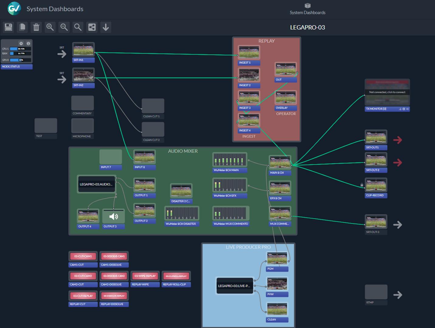Click the trash delete icon
The width and height of the screenshot is (435, 328).
point(36,27)
